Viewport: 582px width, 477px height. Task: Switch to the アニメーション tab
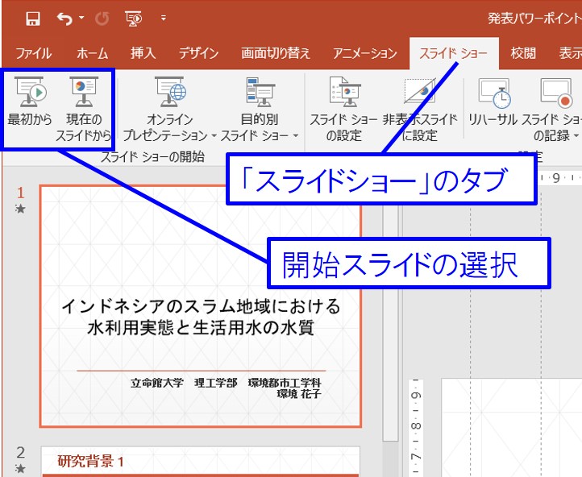point(364,53)
